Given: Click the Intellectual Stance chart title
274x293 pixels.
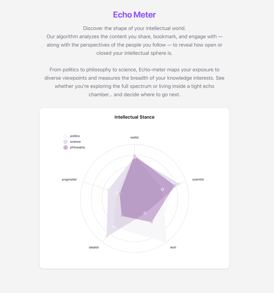Looking at the screenshot, I should click(x=134, y=117).
